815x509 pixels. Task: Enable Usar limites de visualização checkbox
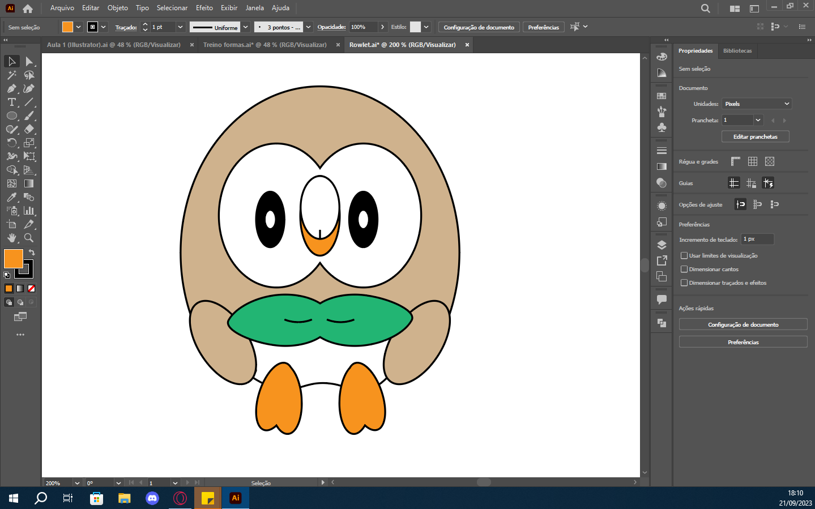(684, 255)
